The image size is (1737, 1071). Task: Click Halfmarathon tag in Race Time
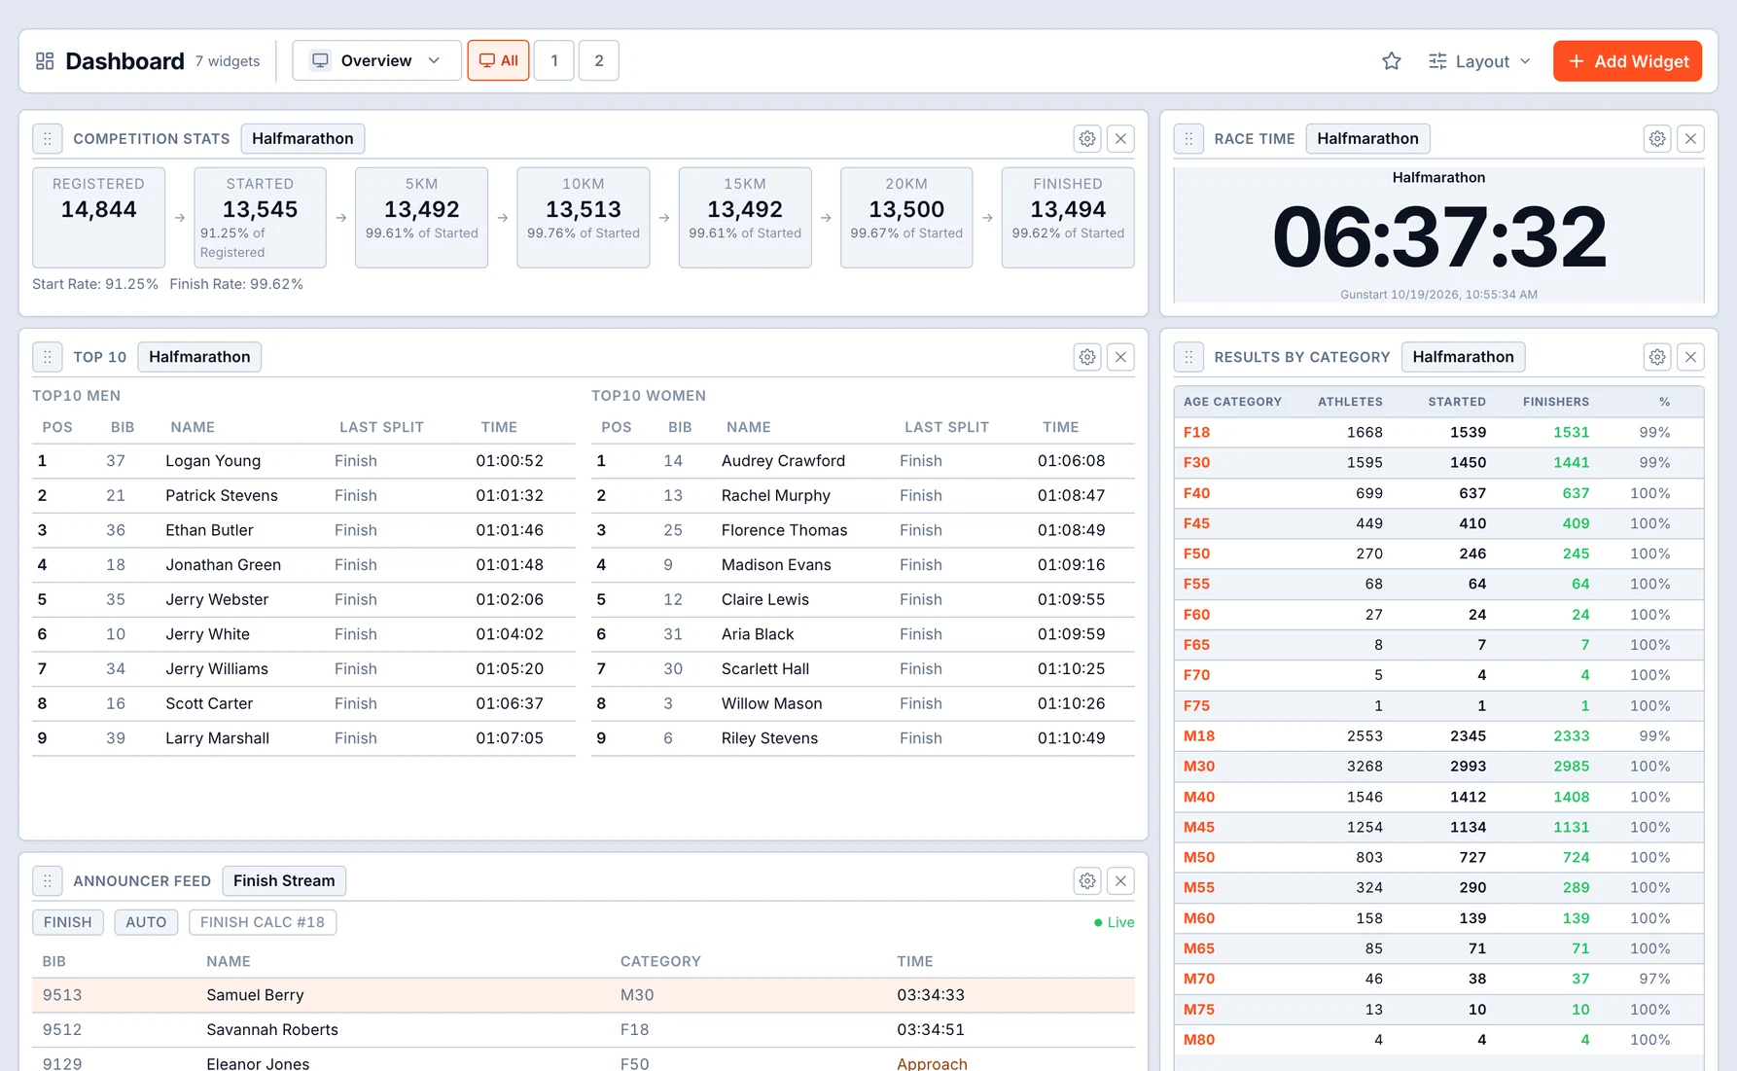point(1367,139)
